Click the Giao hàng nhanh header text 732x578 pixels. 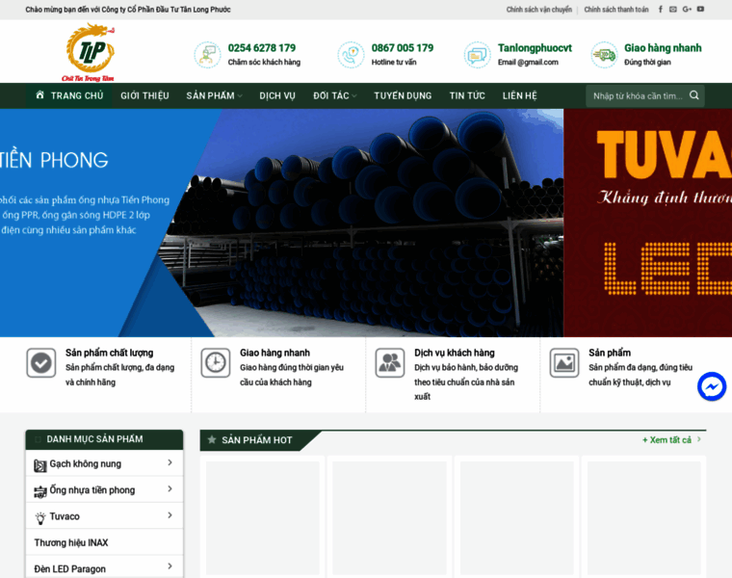point(663,47)
